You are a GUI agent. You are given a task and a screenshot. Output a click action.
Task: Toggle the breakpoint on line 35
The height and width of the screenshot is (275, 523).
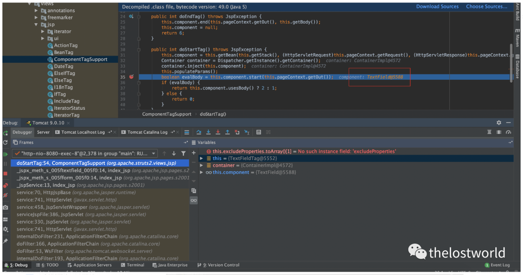pos(131,77)
